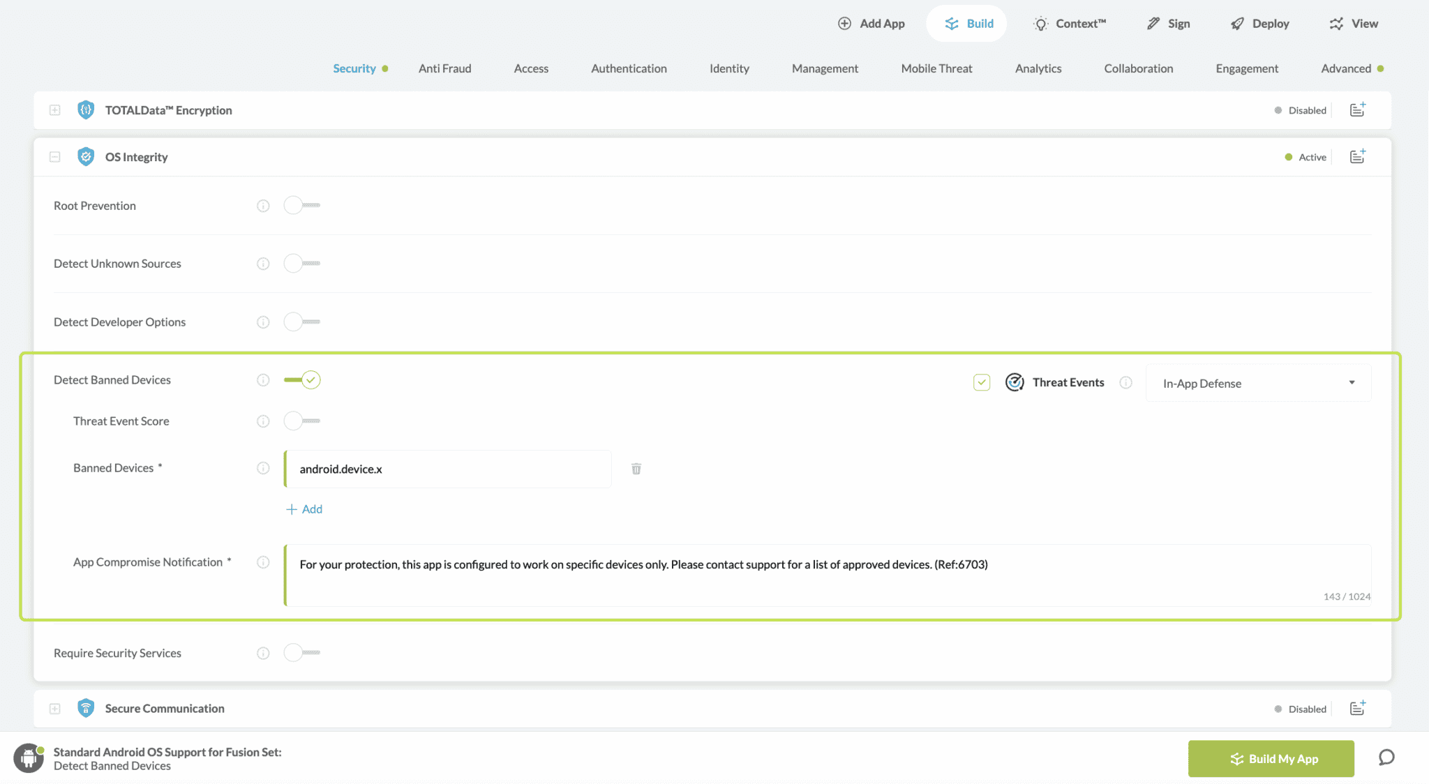The width and height of the screenshot is (1429, 784).
Task: Expand the TOTALData Encryption section
Action: point(54,110)
